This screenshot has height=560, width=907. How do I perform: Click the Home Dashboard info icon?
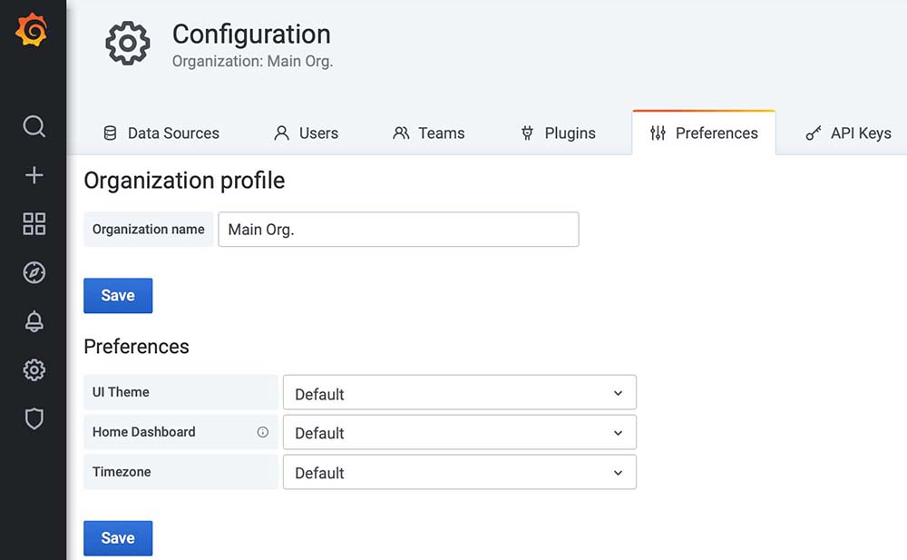[x=263, y=432]
